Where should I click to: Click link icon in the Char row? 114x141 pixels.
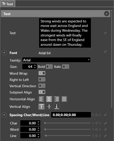coord(105,123)
